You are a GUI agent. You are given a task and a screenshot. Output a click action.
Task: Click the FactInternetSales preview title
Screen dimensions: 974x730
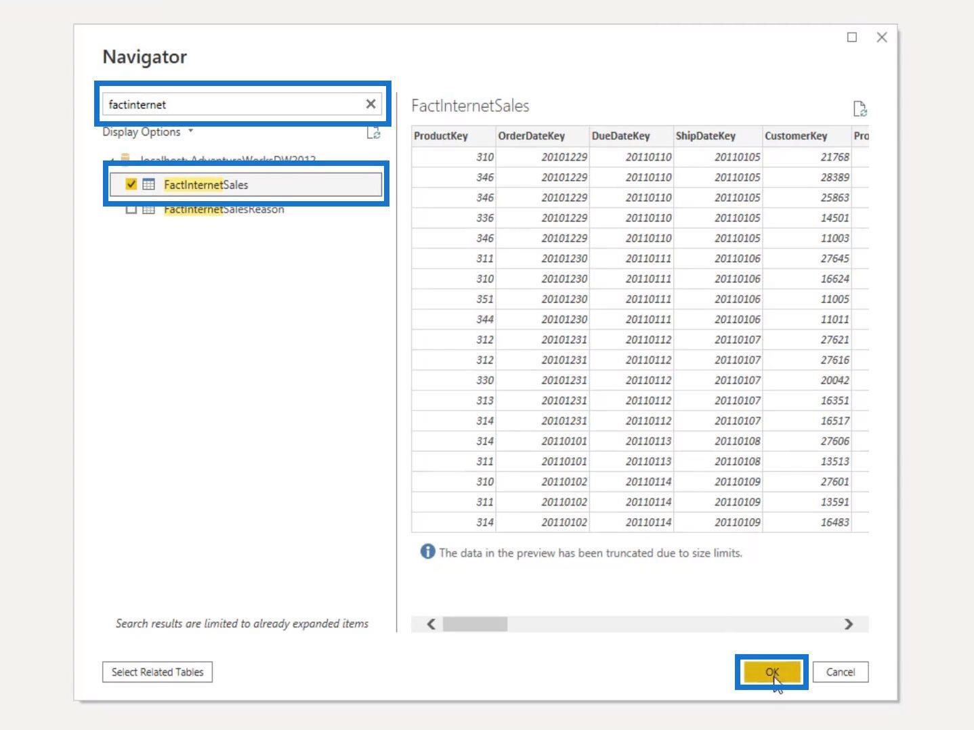point(470,106)
